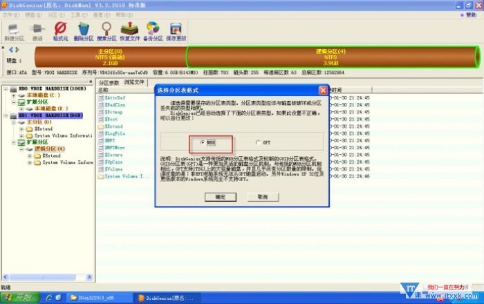Click the tree panel horizontal scrollbar thumb
Viewport: 484px width, 304px height.
(43, 277)
